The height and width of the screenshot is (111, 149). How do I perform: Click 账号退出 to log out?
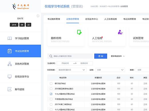click(20, 89)
